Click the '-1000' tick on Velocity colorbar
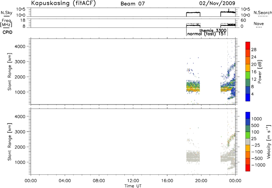272x188 pixels. [x=258, y=165]
